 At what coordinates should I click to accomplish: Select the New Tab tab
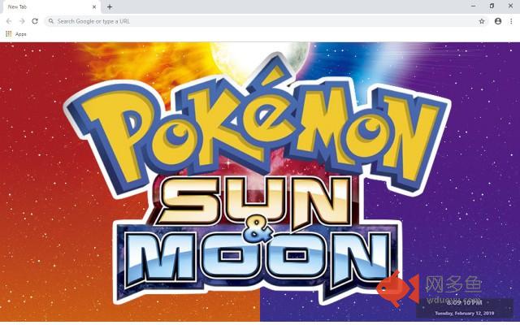[x=50, y=7]
